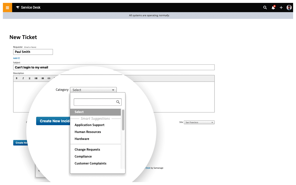Open the hamburger menu
This screenshot has height=185, width=296.
pyautogui.click(x=7, y=8)
